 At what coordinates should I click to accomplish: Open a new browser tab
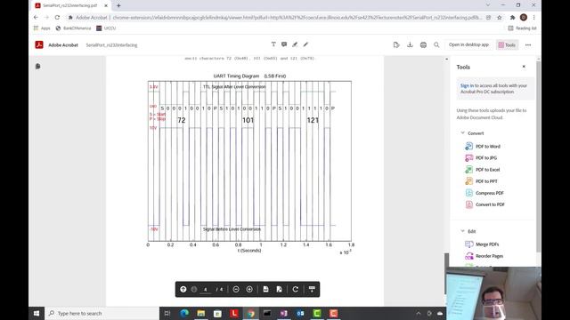[118, 5]
